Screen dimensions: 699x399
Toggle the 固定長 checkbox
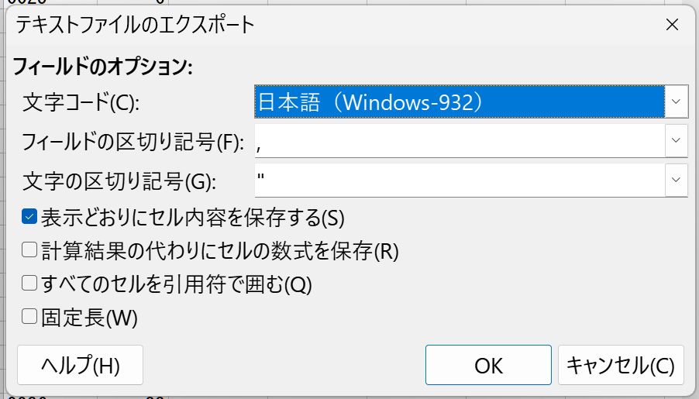coord(30,316)
